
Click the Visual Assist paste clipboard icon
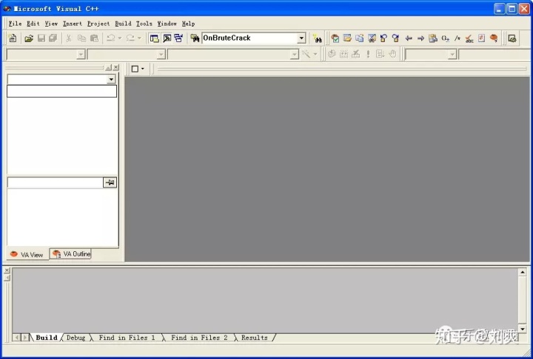click(x=433, y=38)
